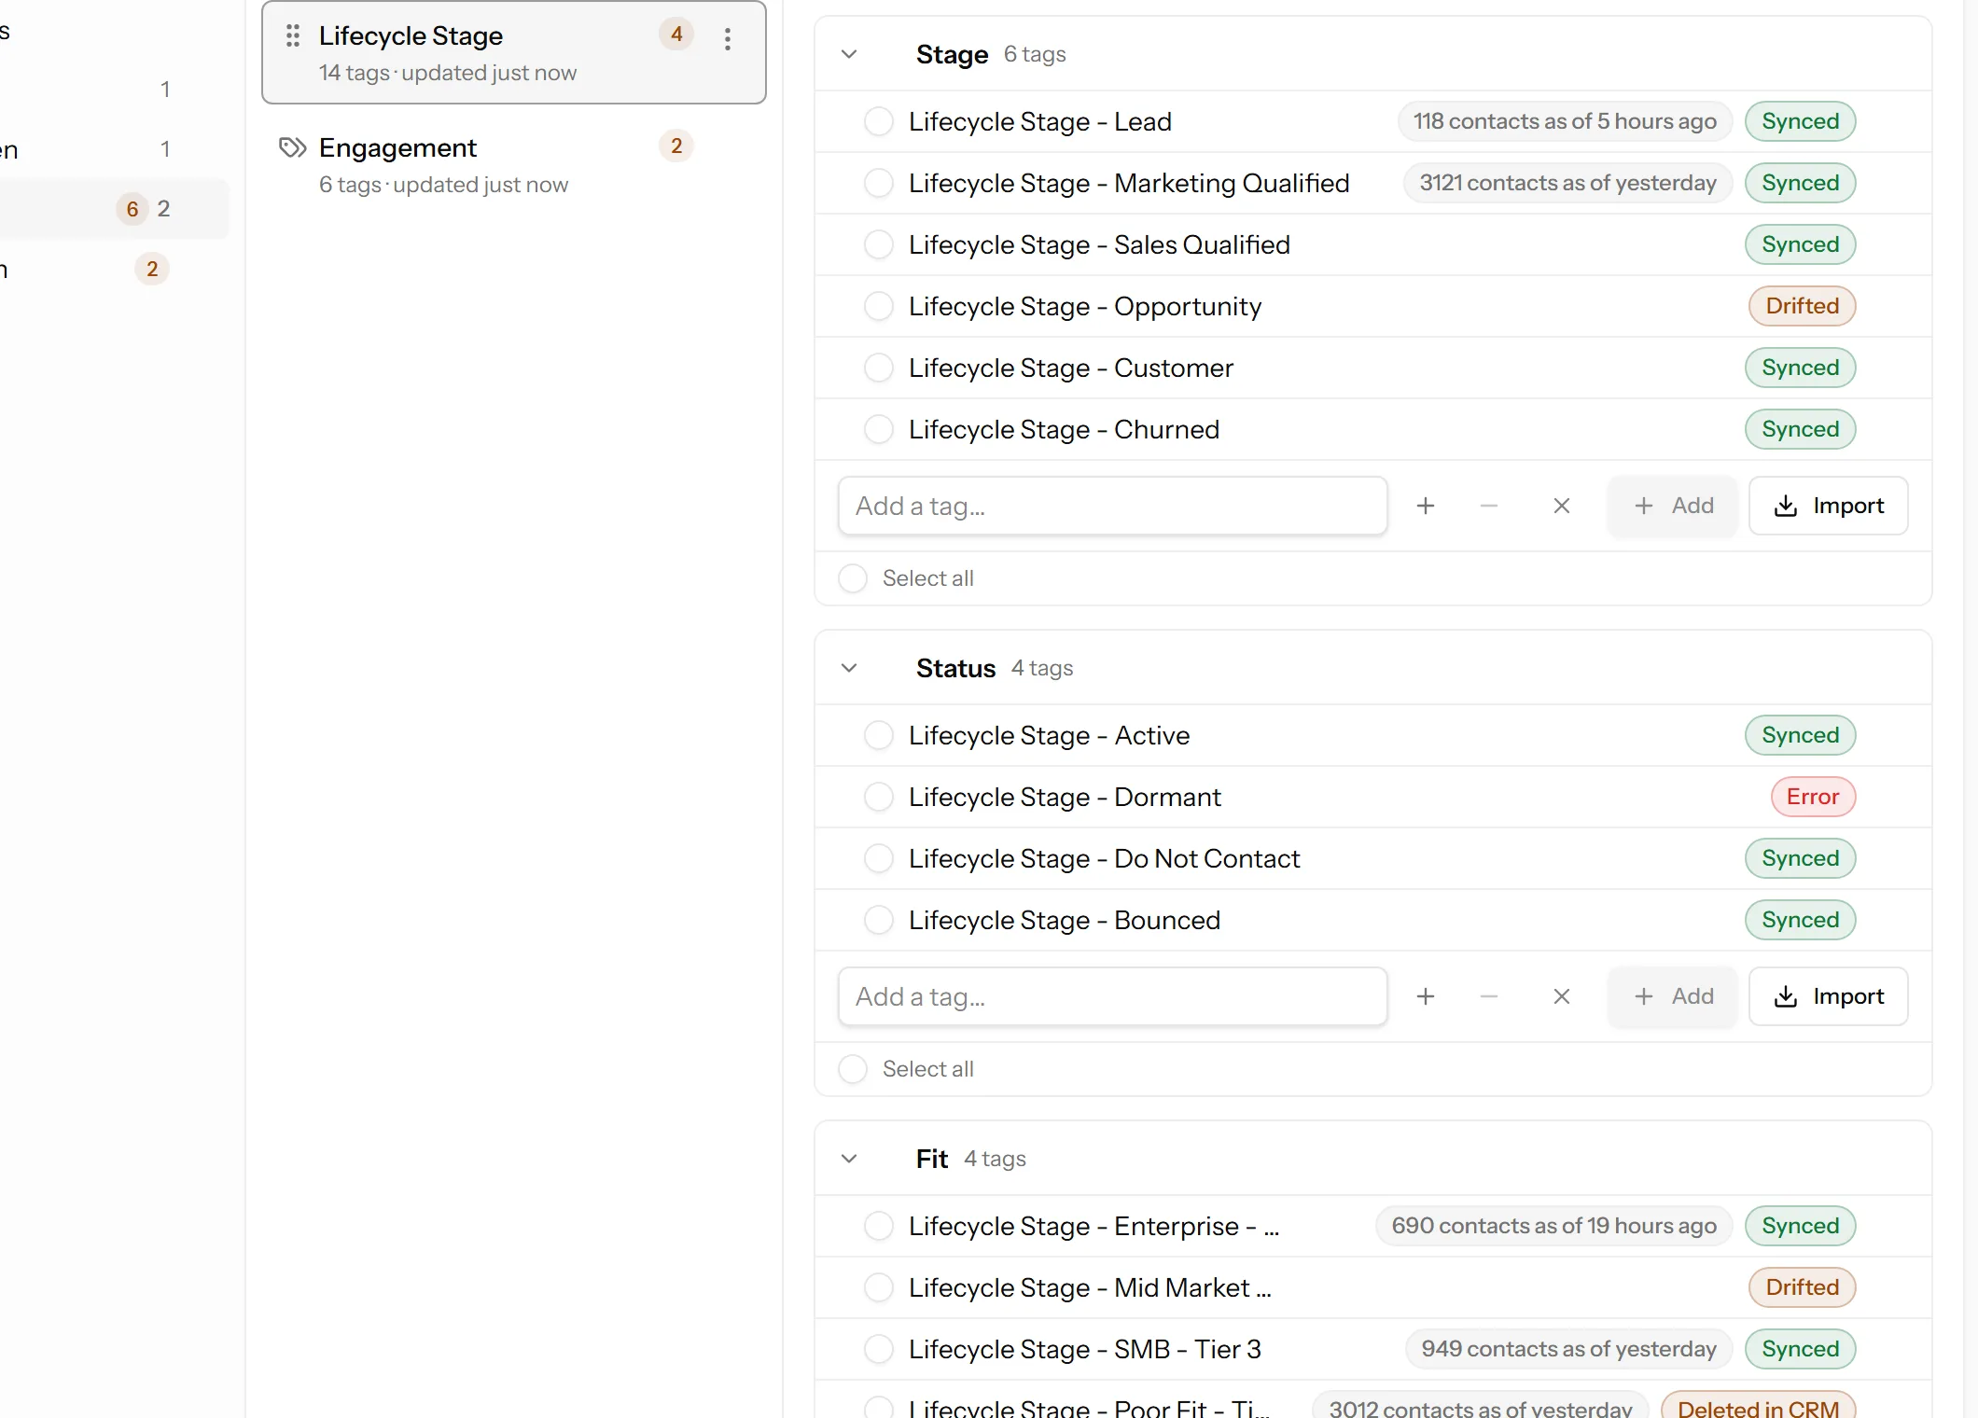
Task: Click the minus icon in the Stage tag row
Action: coord(1489,506)
